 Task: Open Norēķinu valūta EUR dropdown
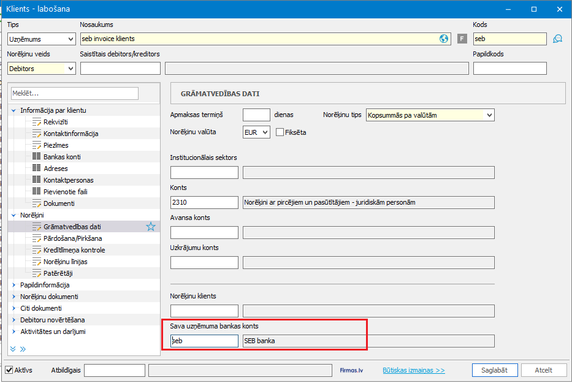click(256, 132)
